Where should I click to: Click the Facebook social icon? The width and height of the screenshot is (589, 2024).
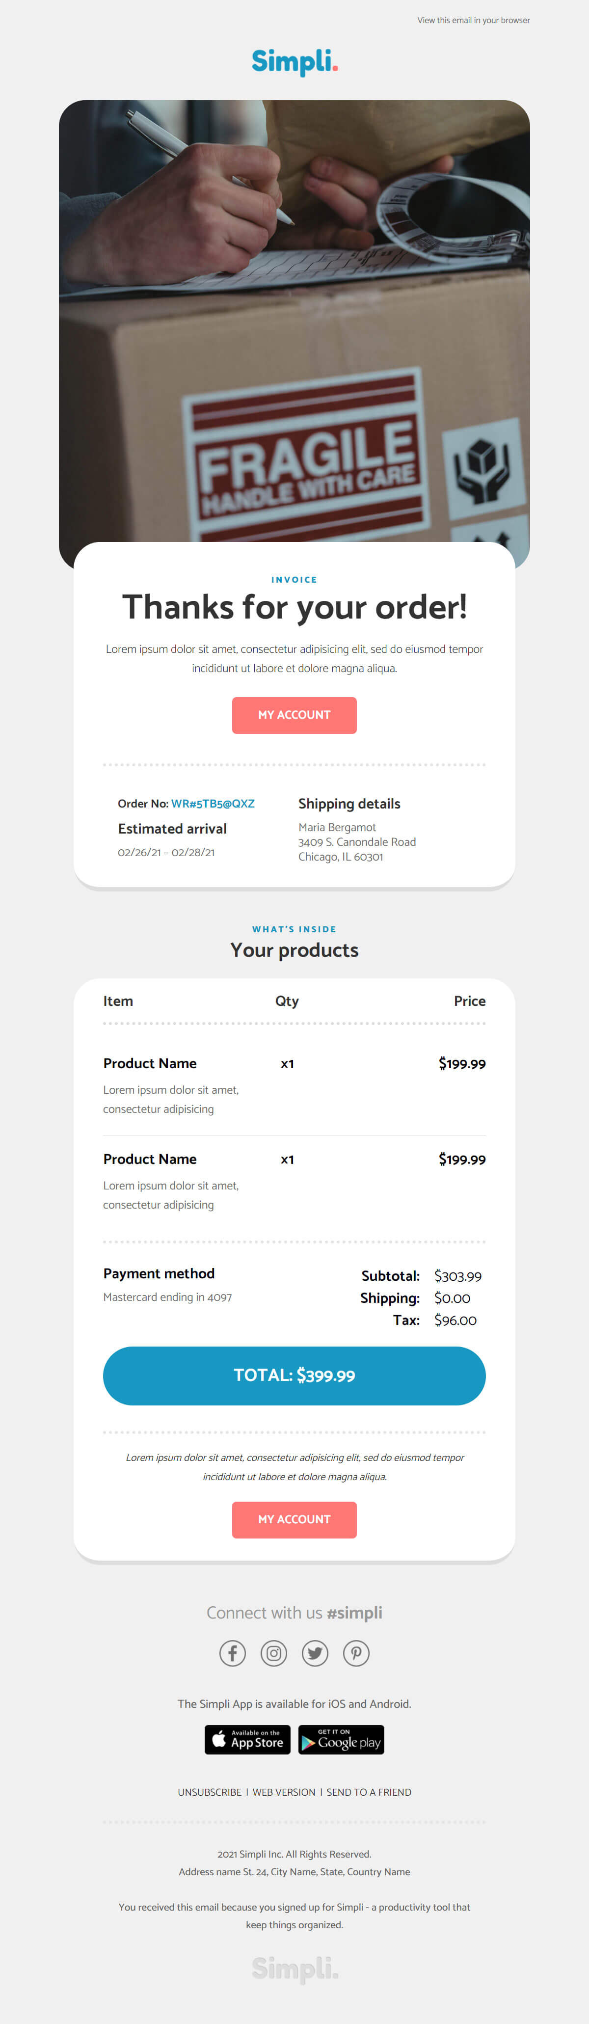coord(233,1653)
